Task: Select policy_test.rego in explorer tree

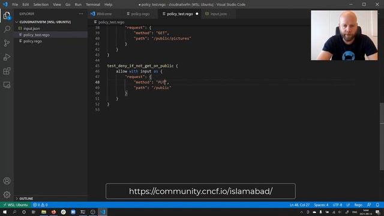Action: point(36,35)
